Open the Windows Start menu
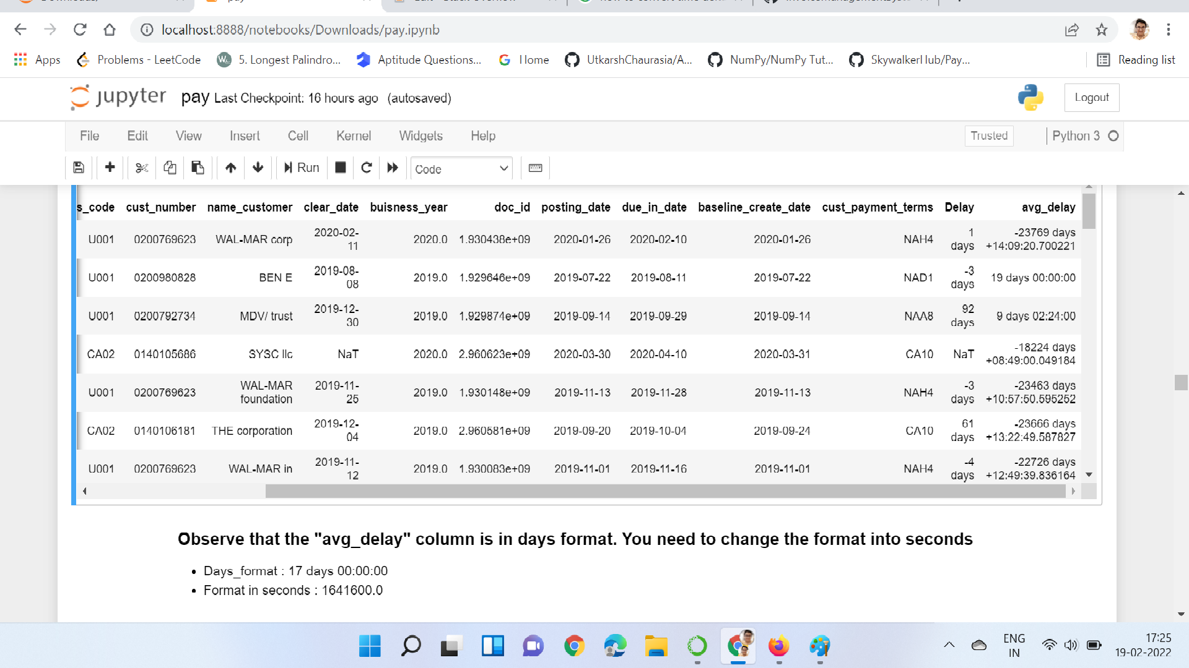The width and height of the screenshot is (1189, 668). tap(370, 646)
